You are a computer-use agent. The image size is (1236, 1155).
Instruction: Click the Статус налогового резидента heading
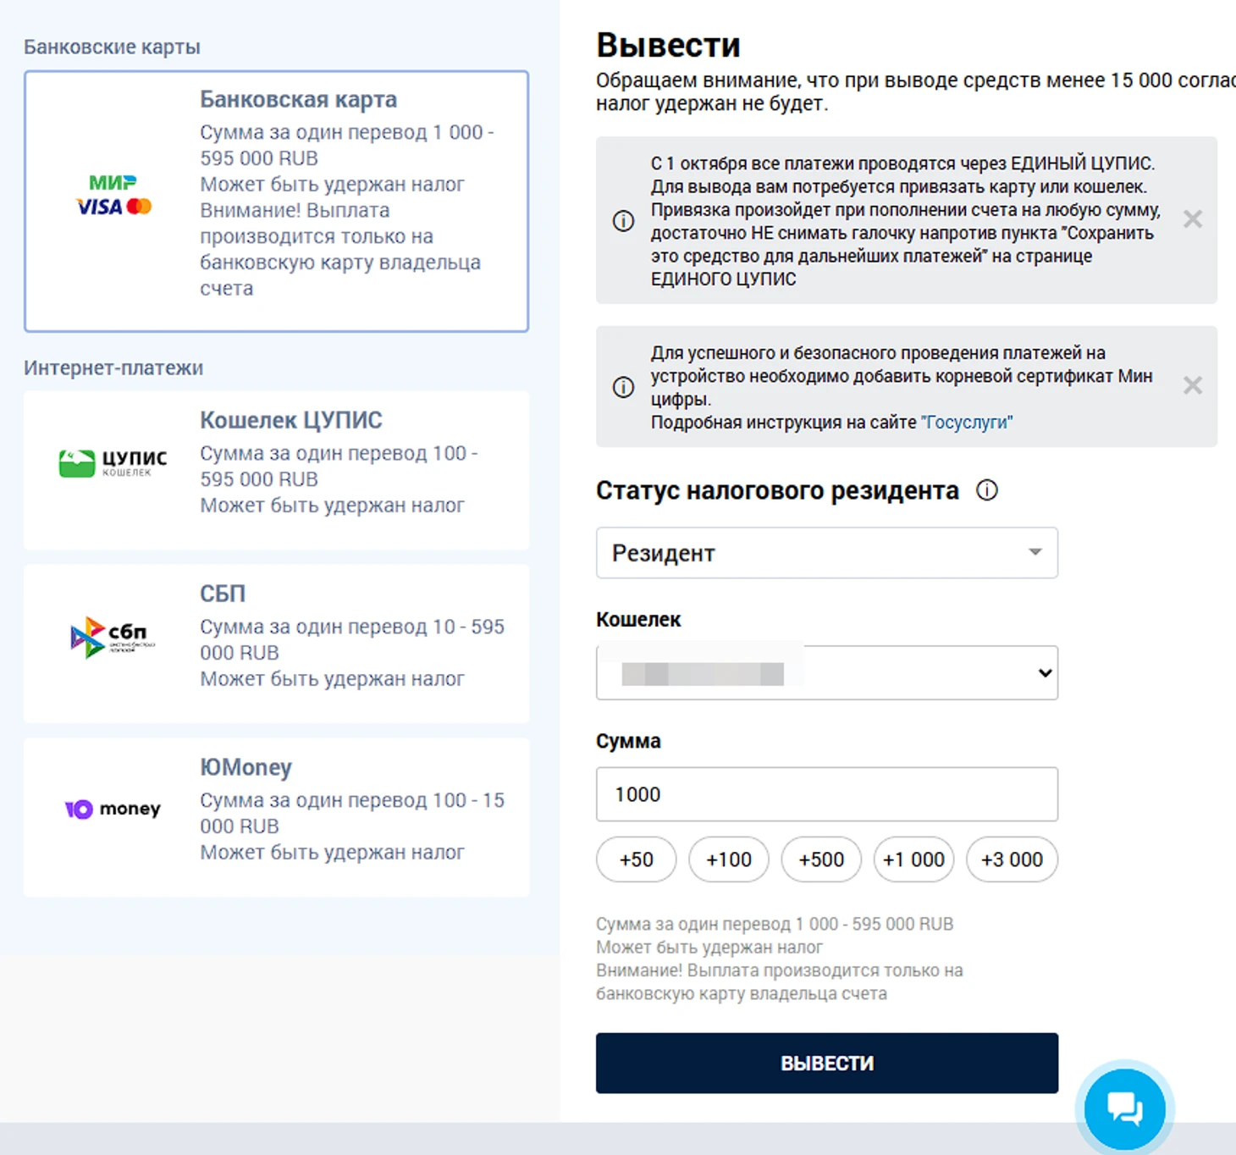click(x=777, y=490)
